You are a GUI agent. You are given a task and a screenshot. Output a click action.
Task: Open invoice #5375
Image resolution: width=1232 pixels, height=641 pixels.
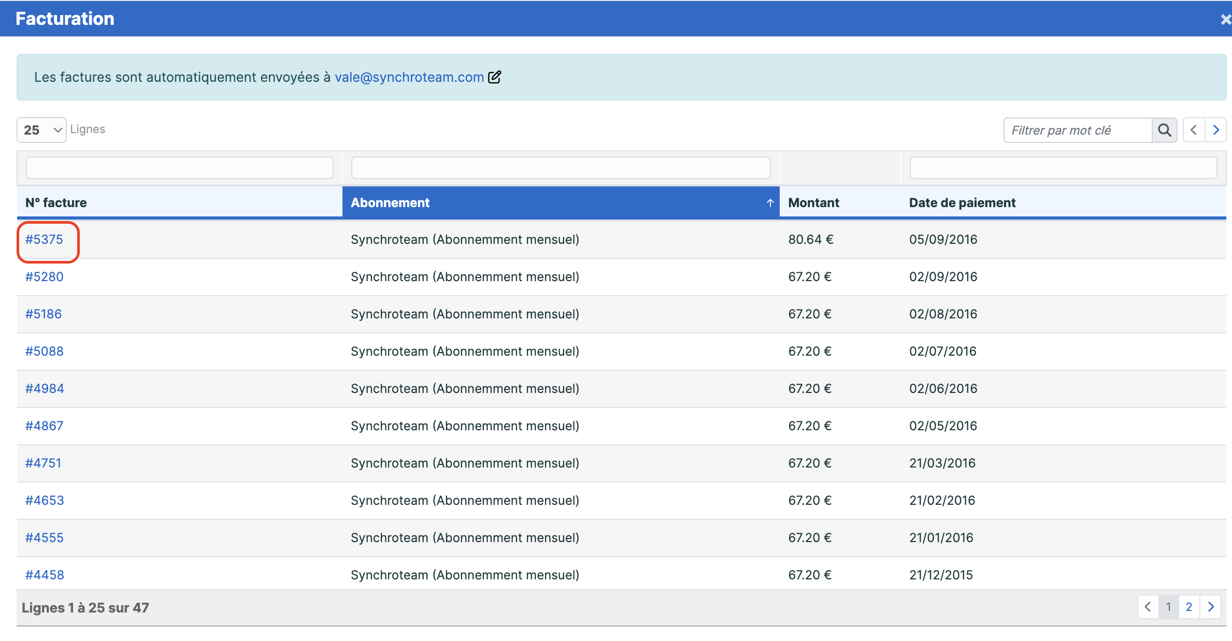[44, 240]
